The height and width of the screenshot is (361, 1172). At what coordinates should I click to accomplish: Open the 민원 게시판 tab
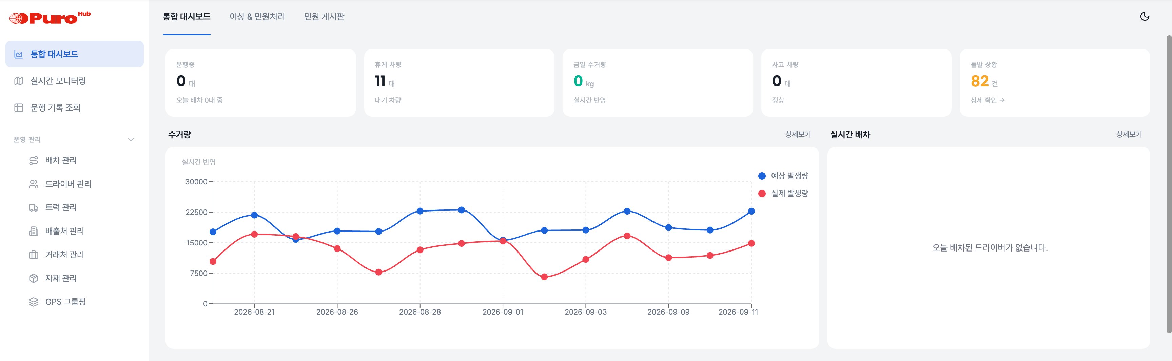[x=324, y=16]
